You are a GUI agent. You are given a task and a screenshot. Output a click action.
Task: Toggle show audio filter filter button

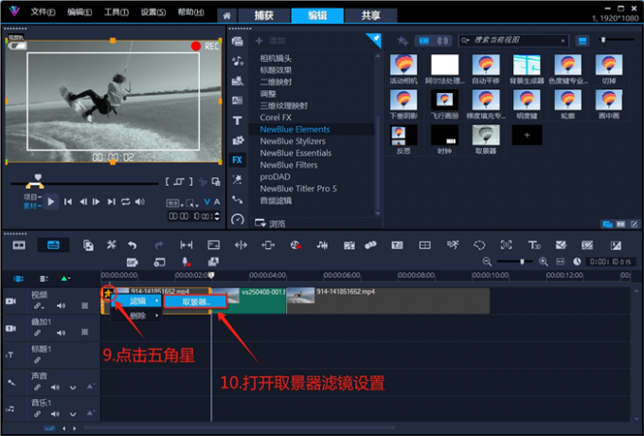[x=442, y=41]
